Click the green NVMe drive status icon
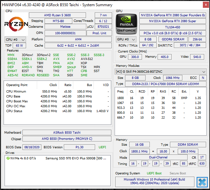Screen dimensions: 210x190 tap(8, 158)
